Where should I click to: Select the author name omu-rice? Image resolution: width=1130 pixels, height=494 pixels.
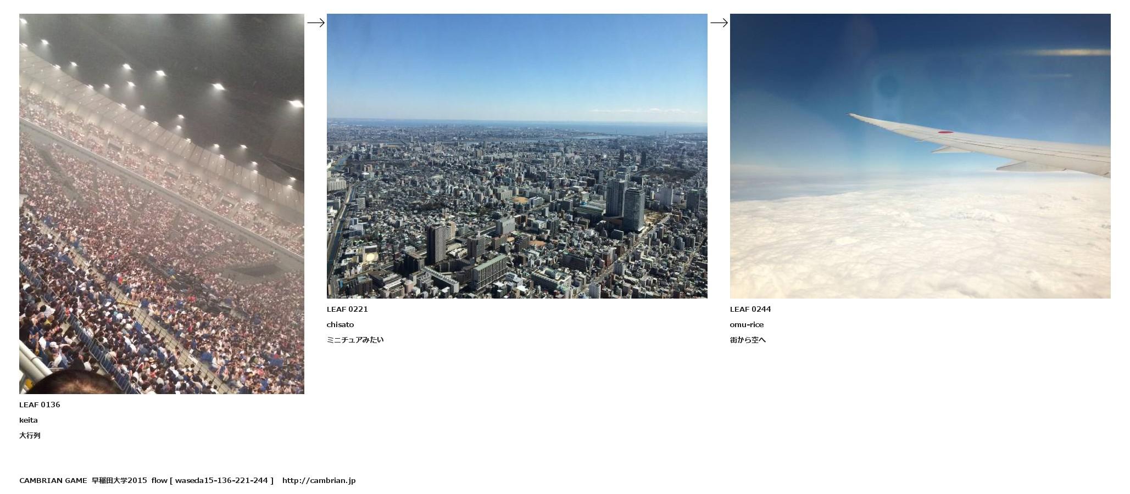click(747, 324)
